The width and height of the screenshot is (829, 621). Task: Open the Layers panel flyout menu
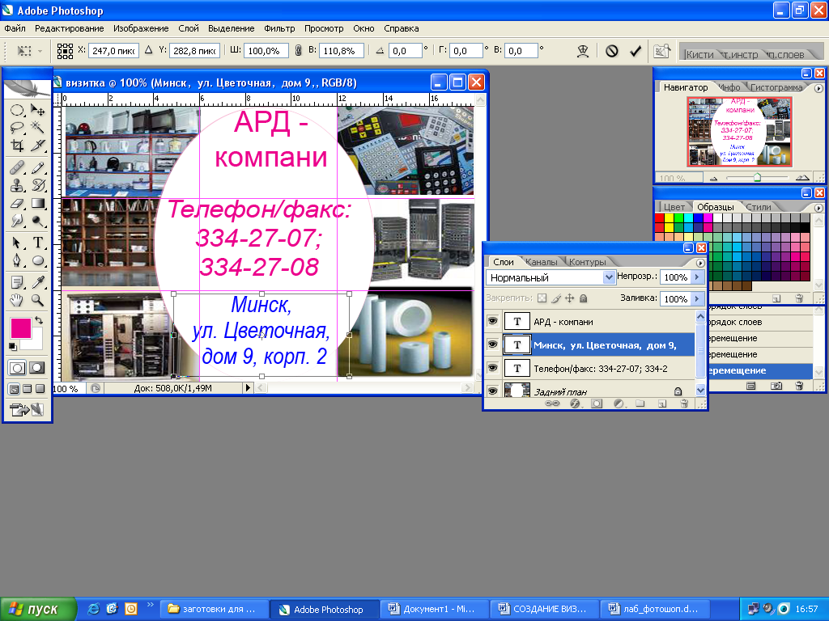tap(700, 263)
